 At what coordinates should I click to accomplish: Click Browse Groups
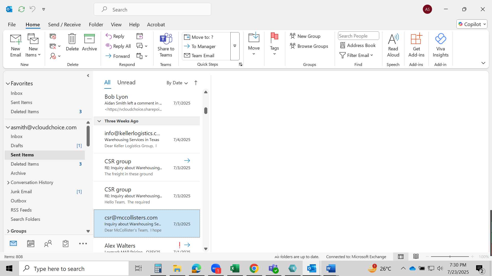[309, 46]
